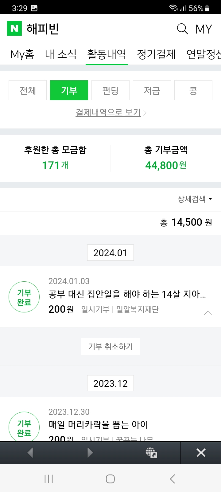Collapse the 2024.01.03 donation details chevron

click(x=208, y=313)
